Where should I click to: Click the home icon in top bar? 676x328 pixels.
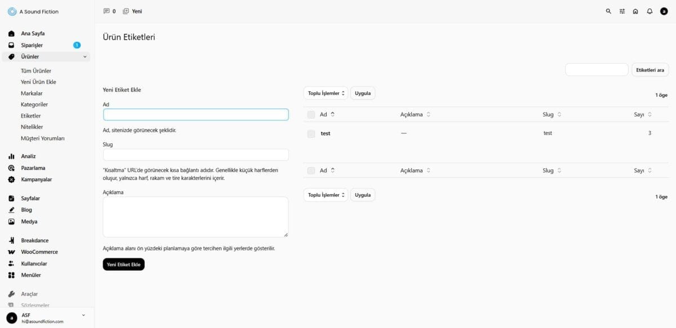click(x=635, y=11)
